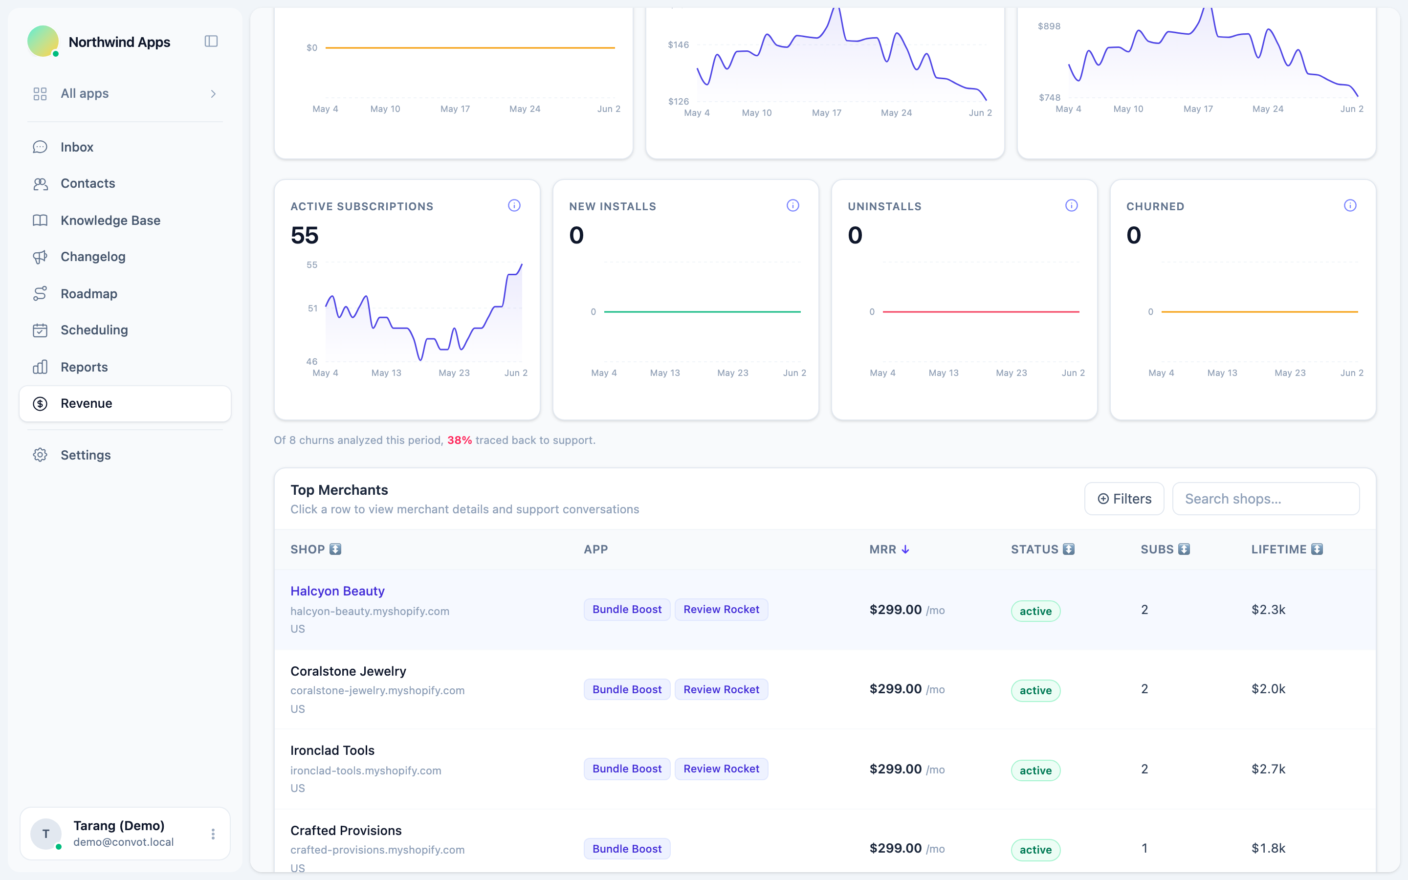Show info for Uninstalls
This screenshot has height=880, width=1408.
click(1072, 205)
